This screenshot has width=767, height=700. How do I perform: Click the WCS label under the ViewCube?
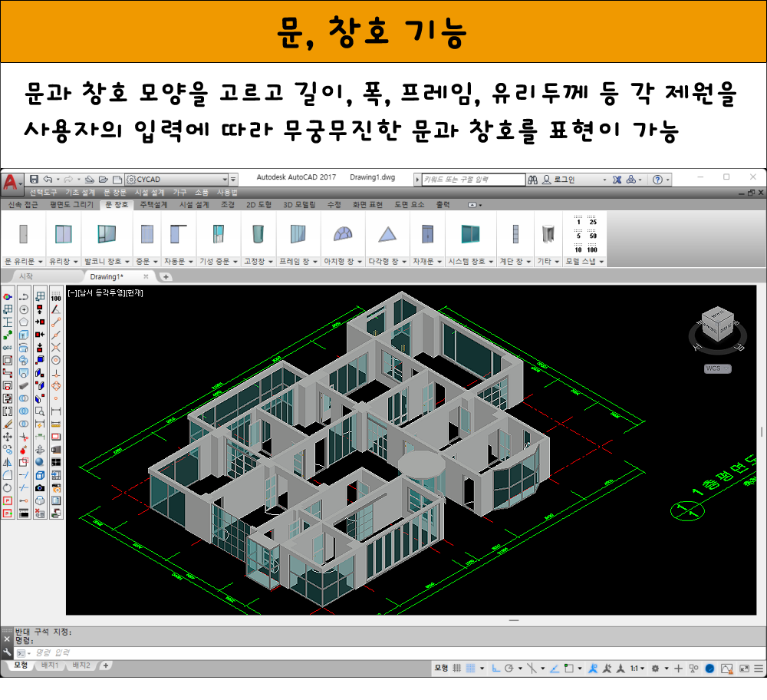click(x=716, y=368)
